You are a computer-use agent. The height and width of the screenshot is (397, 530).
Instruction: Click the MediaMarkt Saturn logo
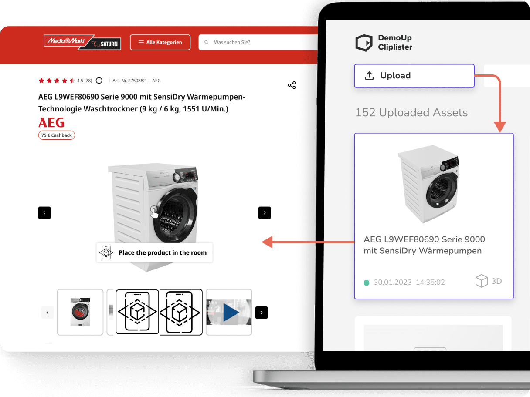[82, 42]
